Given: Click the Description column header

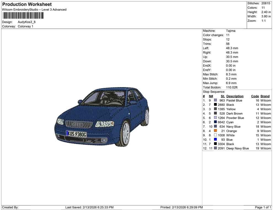Looking at the screenshot, I should pos(235,96).
